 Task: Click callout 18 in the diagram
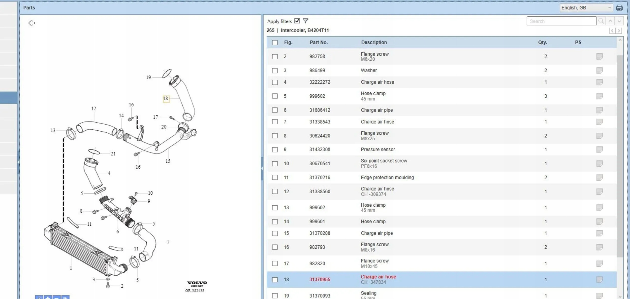166,98
